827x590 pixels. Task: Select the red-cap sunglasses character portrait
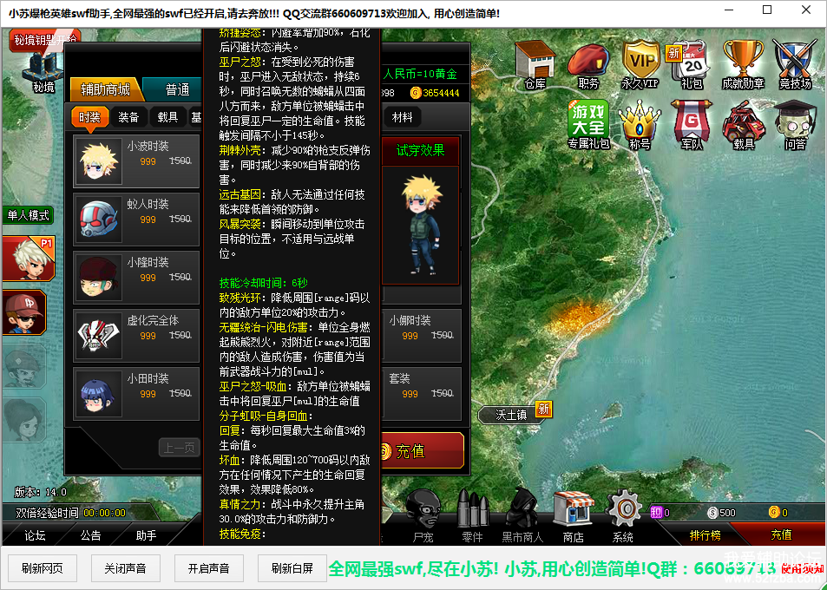(25, 312)
